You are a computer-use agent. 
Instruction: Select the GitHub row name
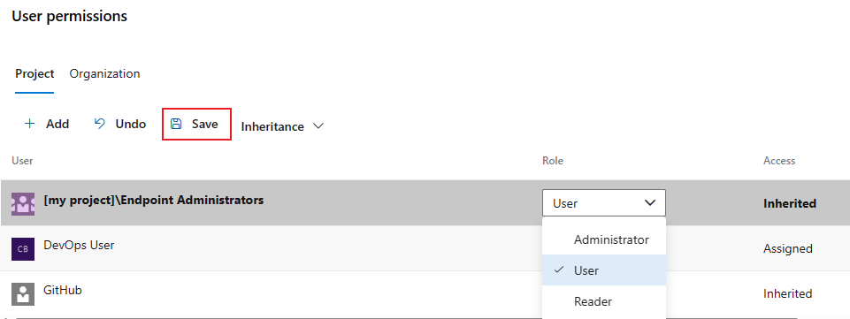click(x=62, y=291)
